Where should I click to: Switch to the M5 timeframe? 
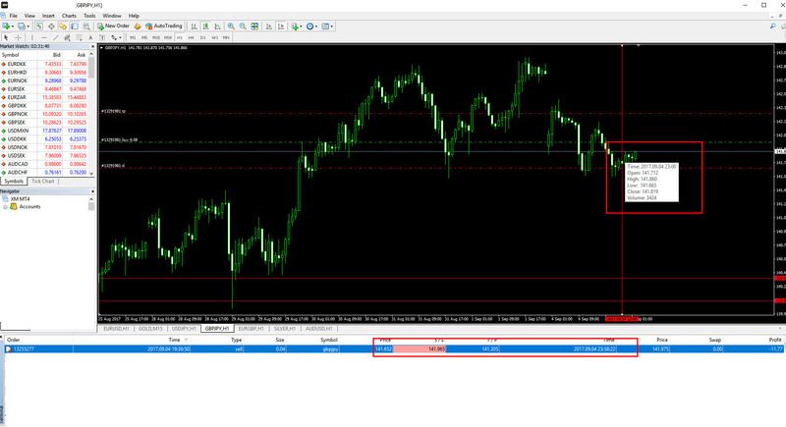(x=144, y=37)
